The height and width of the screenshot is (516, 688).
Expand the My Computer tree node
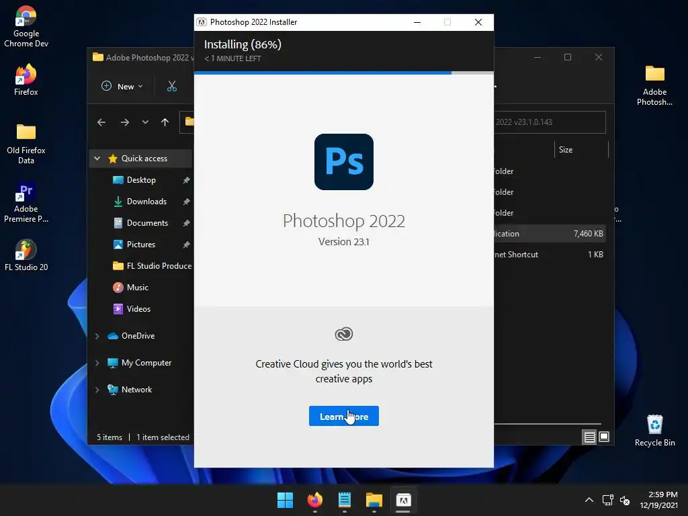[97, 363]
